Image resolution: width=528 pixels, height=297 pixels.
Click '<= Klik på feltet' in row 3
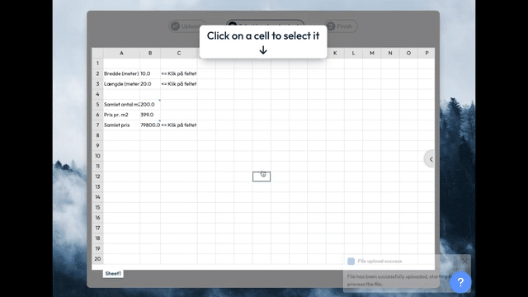click(179, 84)
